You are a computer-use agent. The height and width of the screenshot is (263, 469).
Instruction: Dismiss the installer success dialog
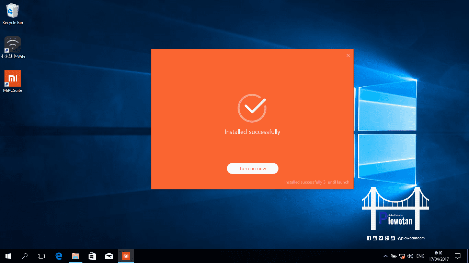pos(348,55)
